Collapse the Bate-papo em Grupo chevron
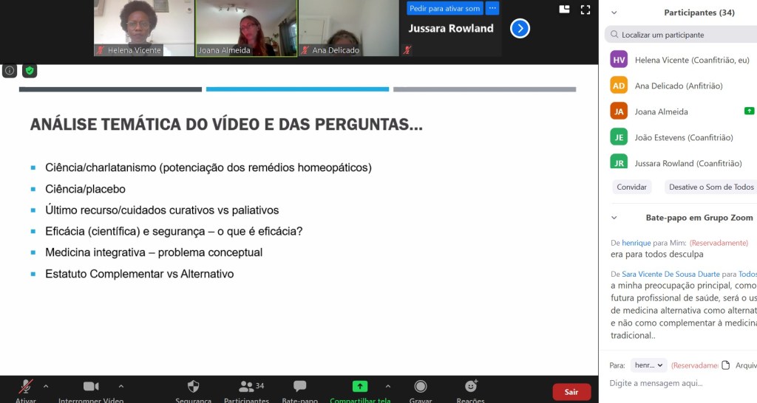 (614, 218)
